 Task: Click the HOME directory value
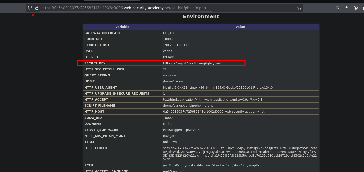tap(173, 81)
